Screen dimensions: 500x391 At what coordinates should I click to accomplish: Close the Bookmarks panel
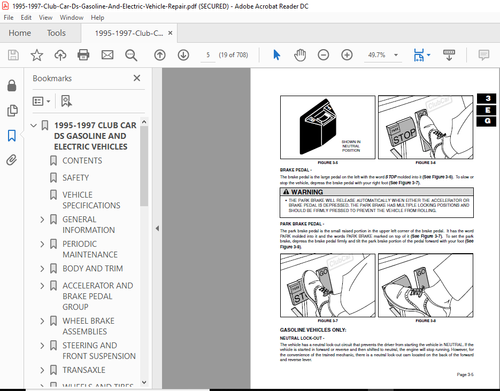[137, 78]
